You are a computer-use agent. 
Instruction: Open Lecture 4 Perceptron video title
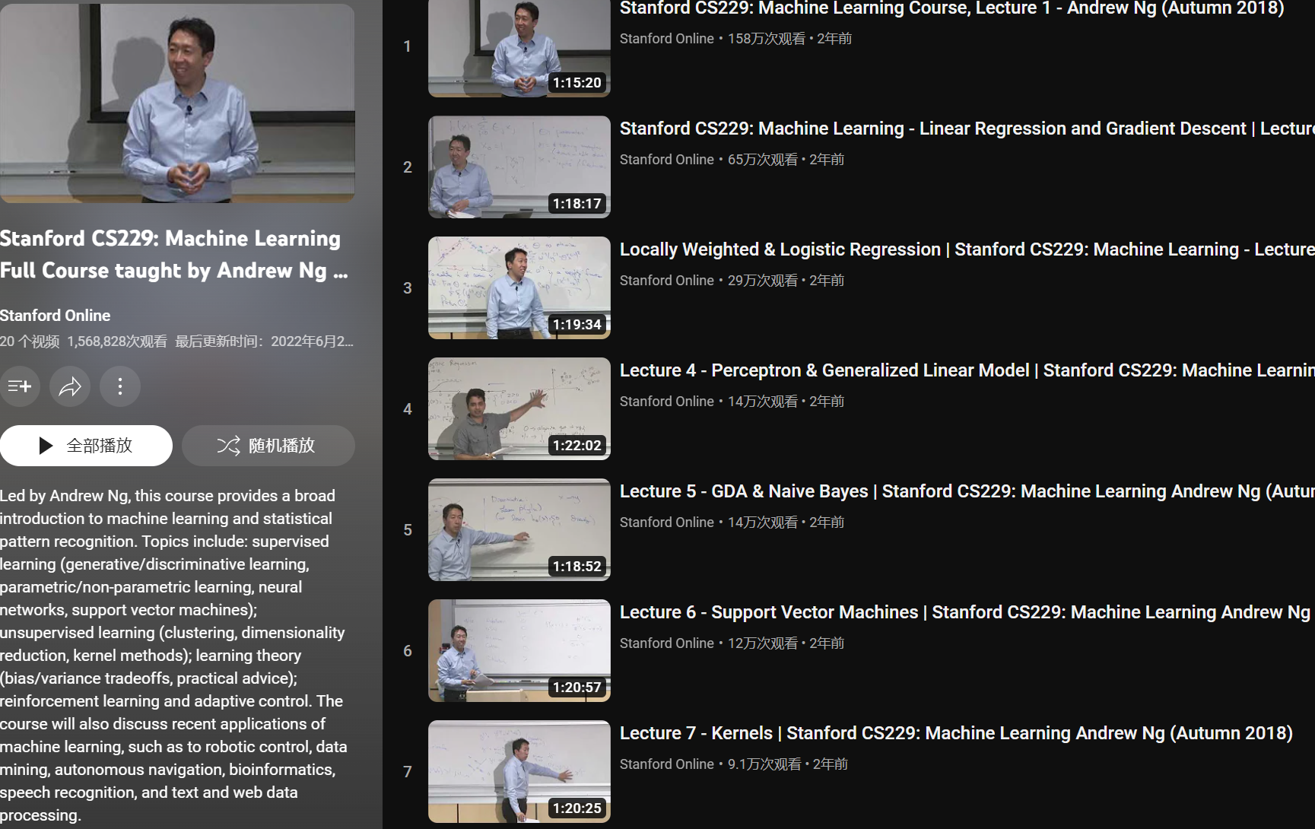coord(967,370)
